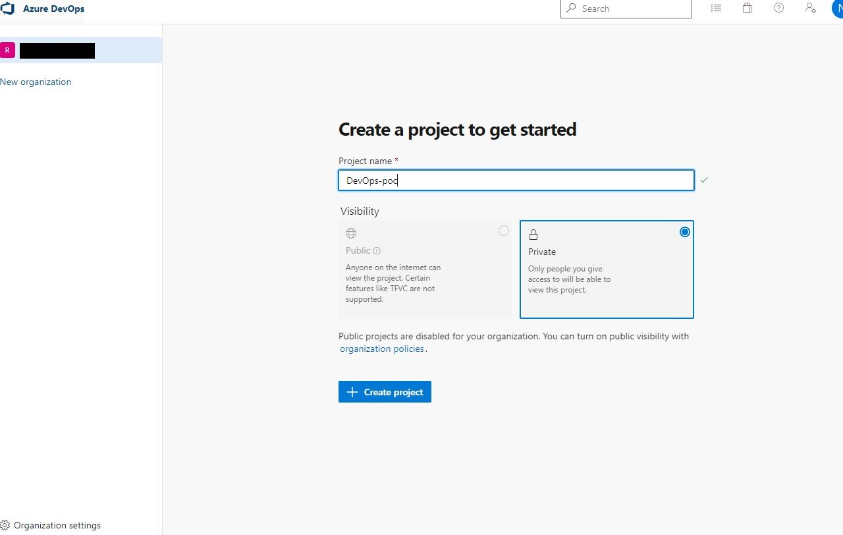Viewport: 843px width, 535px height.
Task: Open the Marketplace shopping bag icon
Action: tap(747, 8)
